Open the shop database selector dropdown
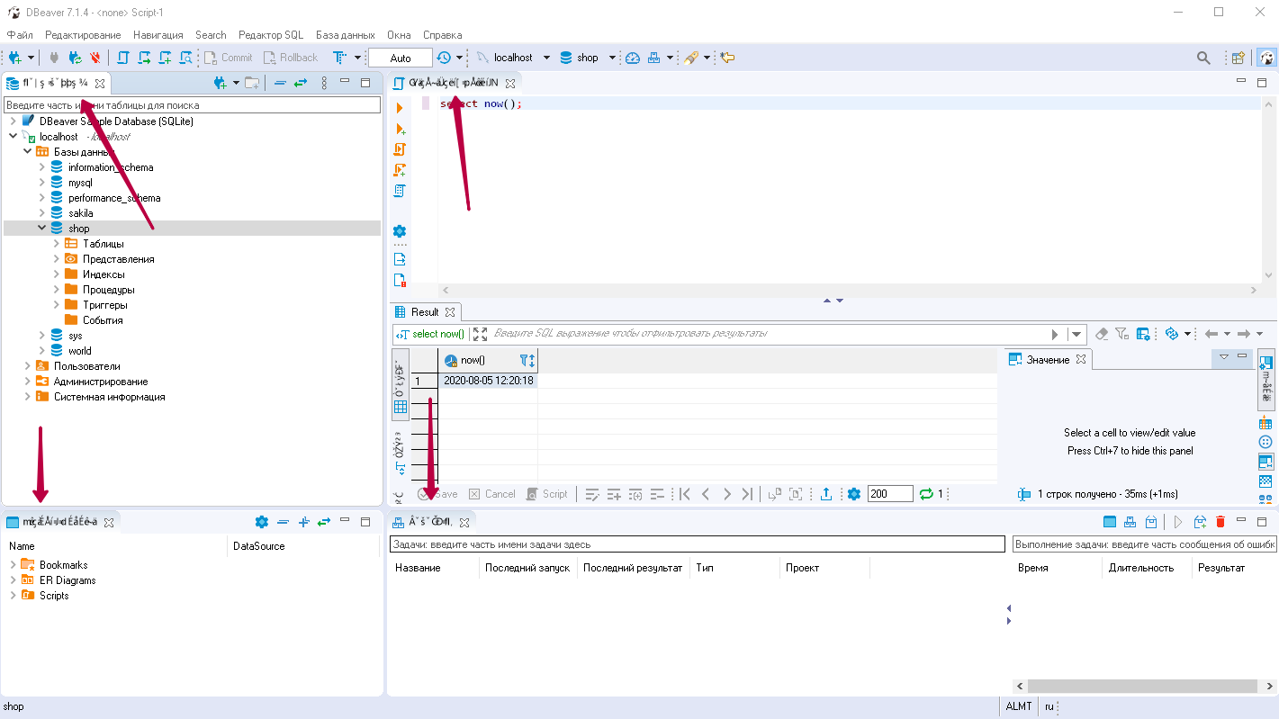Image resolution: width=1279 pixels, height=719 pixels. 611,57
